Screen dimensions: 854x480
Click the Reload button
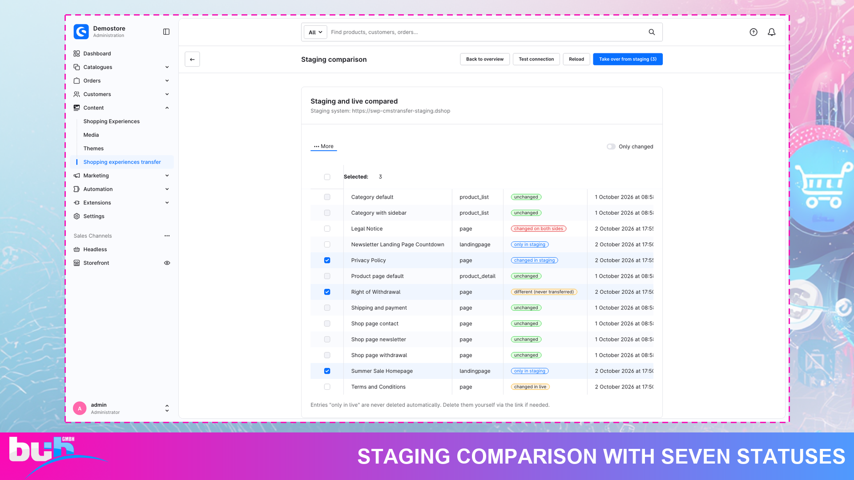coord(576,59)
